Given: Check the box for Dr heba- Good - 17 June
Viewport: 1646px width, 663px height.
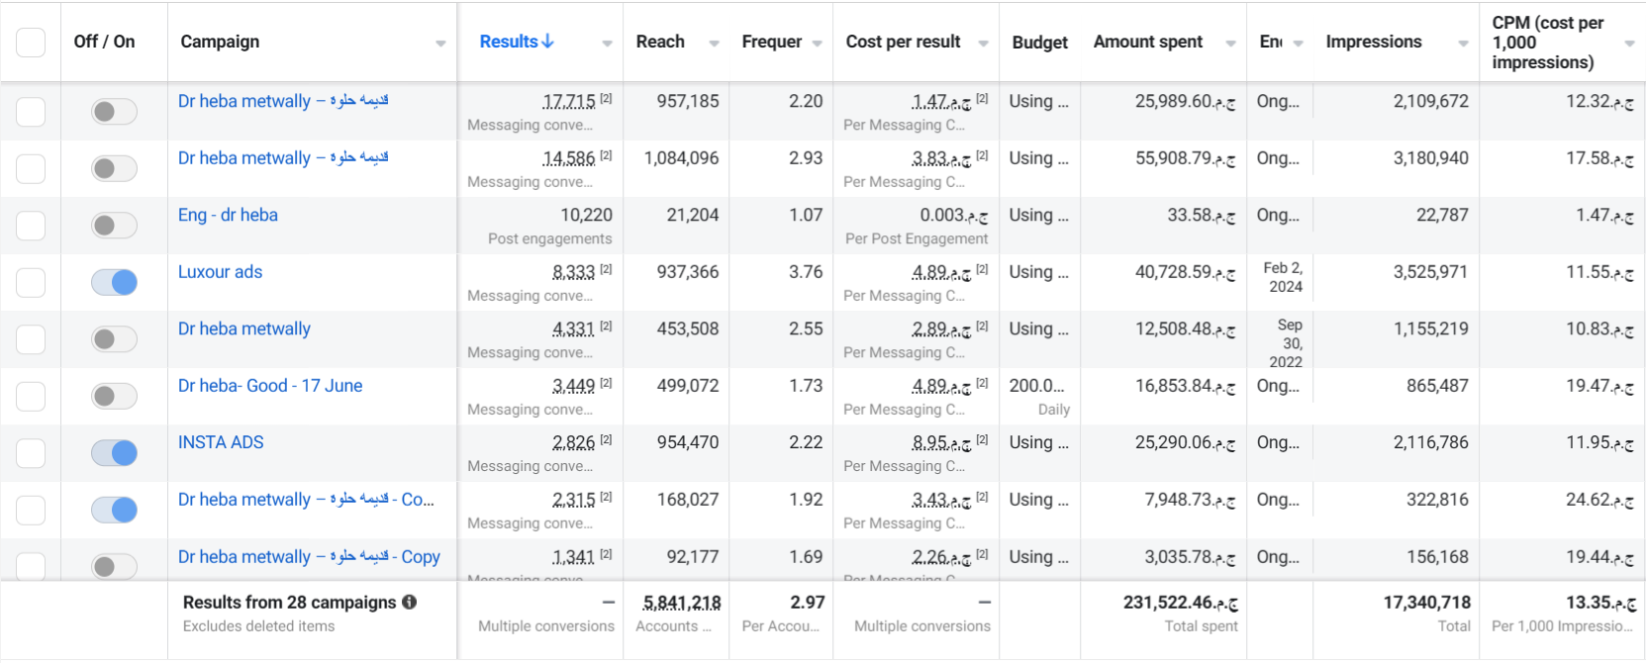Looking at the screenshot, I should point(31,397).
